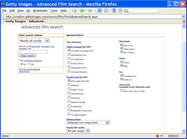
Task: Open the back button history dropdown
Action: click(x=86, y=11)
